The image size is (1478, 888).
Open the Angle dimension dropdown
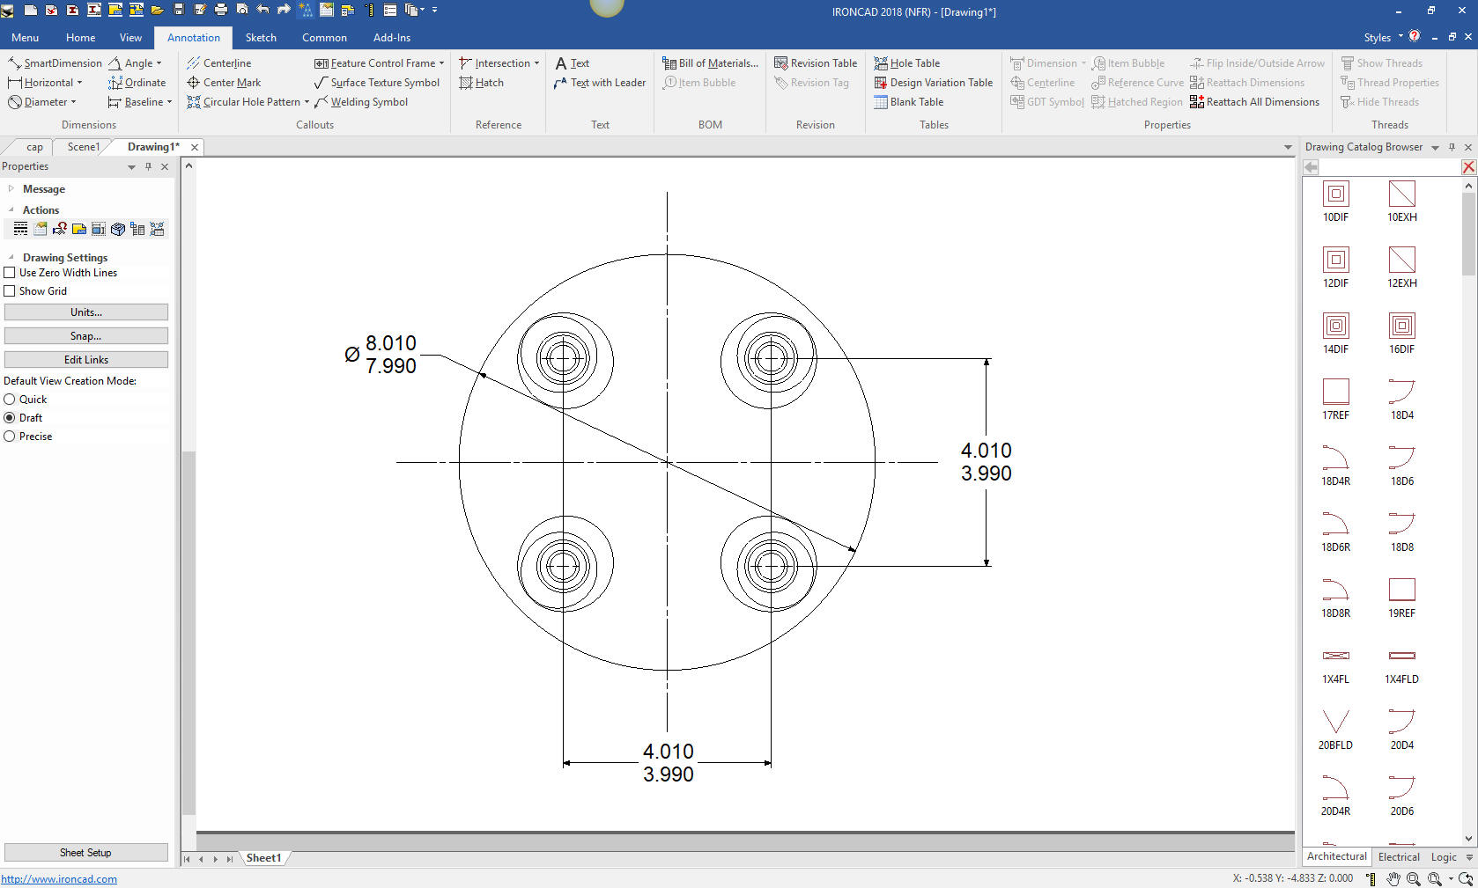159,63
